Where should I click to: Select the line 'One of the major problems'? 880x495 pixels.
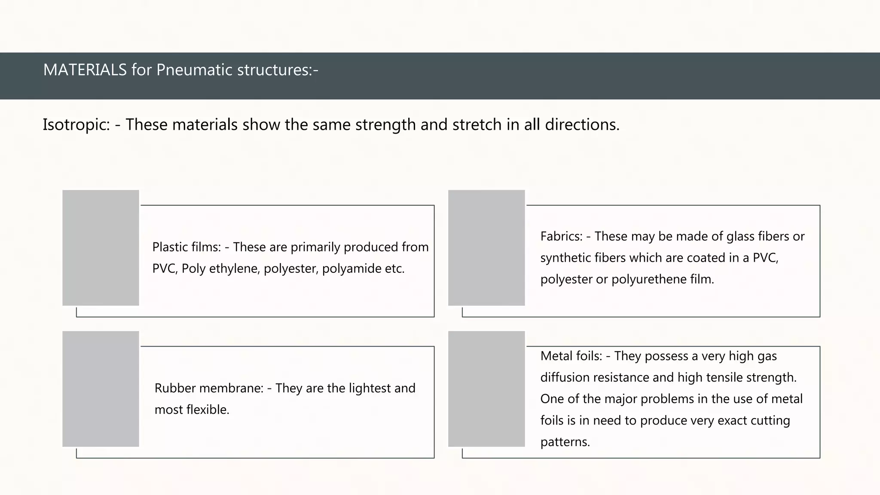[671, 399]
